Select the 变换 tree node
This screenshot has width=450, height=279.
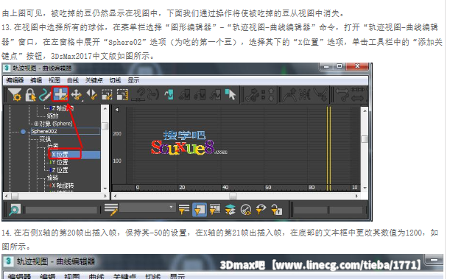pos(45,139)
